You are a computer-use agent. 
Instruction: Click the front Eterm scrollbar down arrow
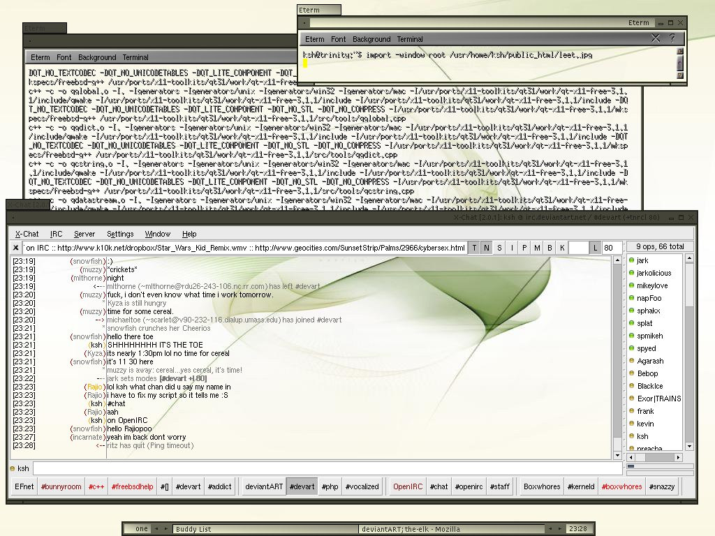(x=680, y=75)
